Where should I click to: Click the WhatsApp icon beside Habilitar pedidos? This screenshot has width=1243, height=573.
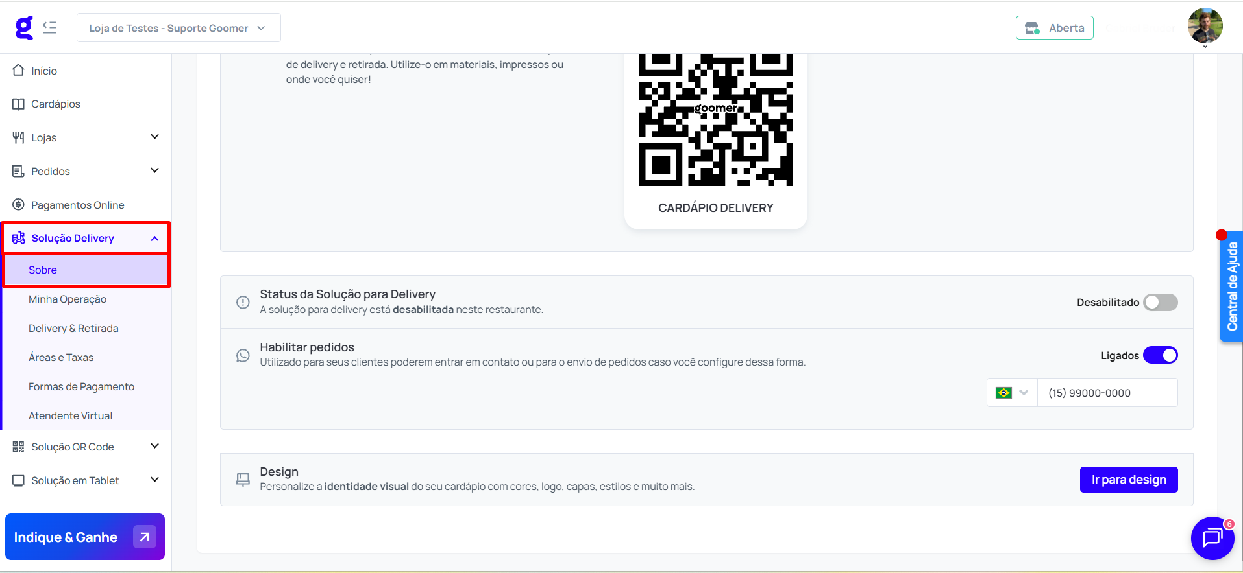pos(243,355)
